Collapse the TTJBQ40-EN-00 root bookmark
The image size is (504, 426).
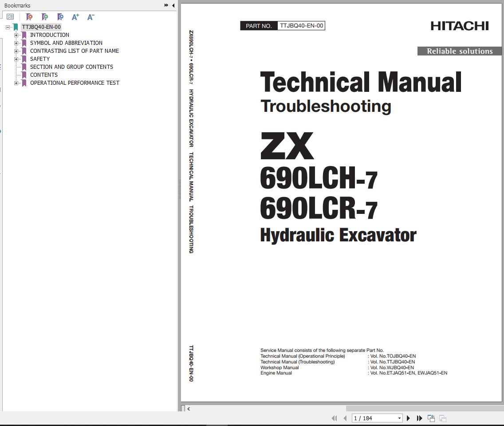[x=8, y=27]
